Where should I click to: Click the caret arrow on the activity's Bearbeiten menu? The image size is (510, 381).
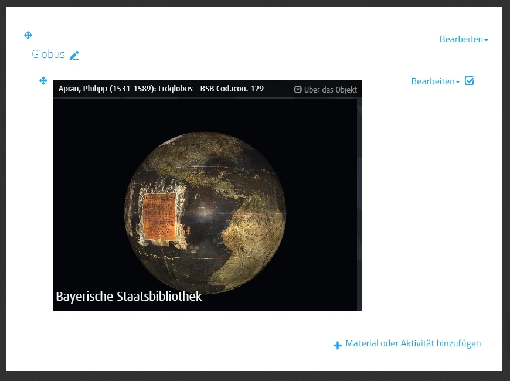tap(458, 83)
